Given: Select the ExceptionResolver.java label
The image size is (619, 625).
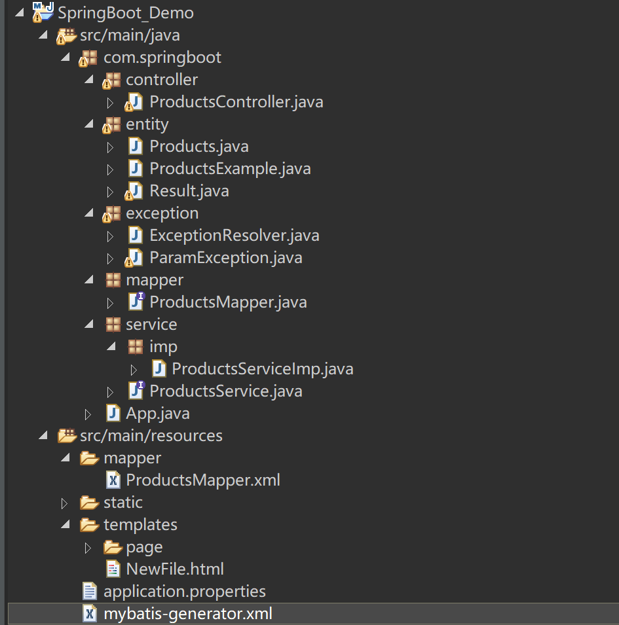Looking at the screenshot, I should 234,236.
